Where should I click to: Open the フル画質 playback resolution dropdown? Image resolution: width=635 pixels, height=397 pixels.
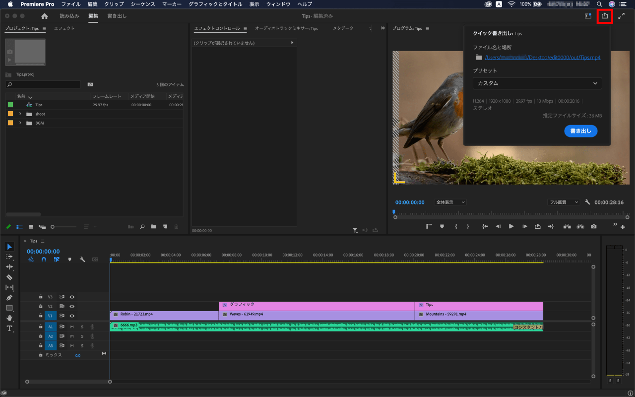564,202
